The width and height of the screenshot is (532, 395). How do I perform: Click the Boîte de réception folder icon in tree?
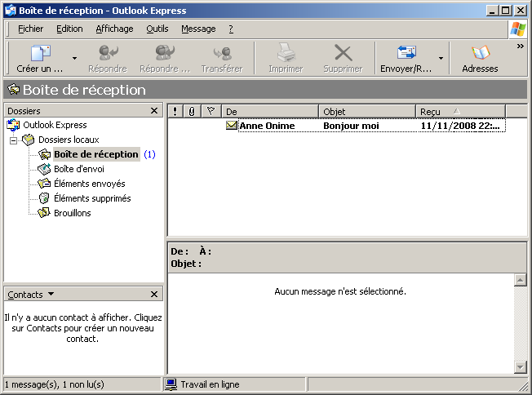coord(44,154)
